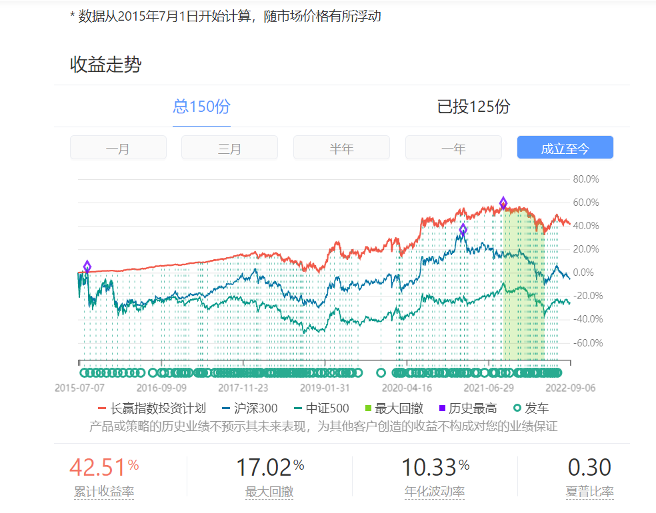Click the diamond marker at 长赢 plan's peak
Viewport: 656px width, 513px height.
503,203
